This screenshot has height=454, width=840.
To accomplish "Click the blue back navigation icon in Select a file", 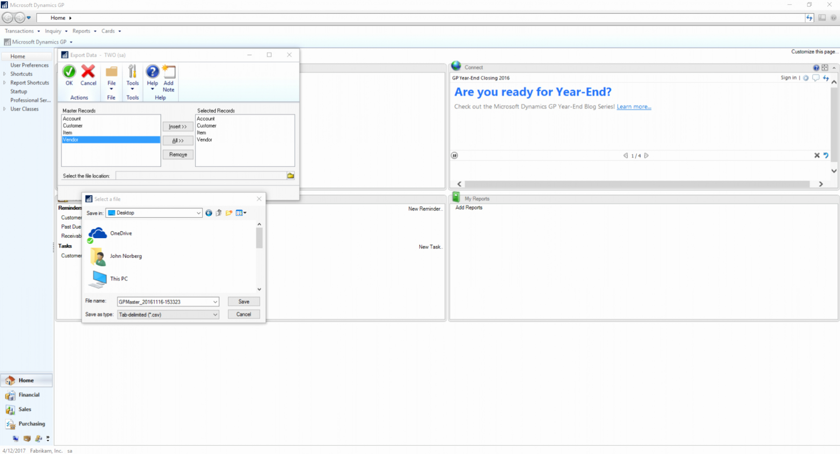I will [x=208, y=212].
